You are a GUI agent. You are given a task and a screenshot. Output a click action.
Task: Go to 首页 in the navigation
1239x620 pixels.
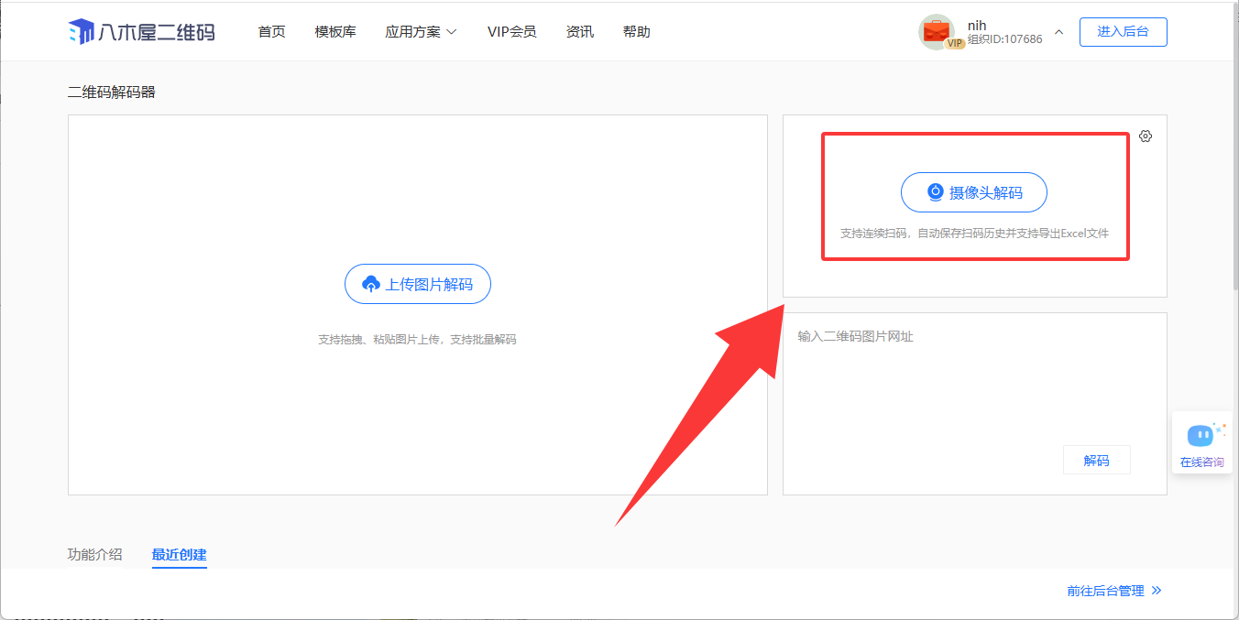click(271, 32)
